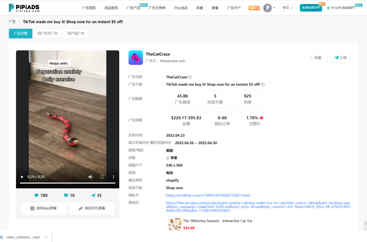Add the ad to favorites with 收藏 button
The height and width of the screenshot is (242, 367).
(315, 57)
